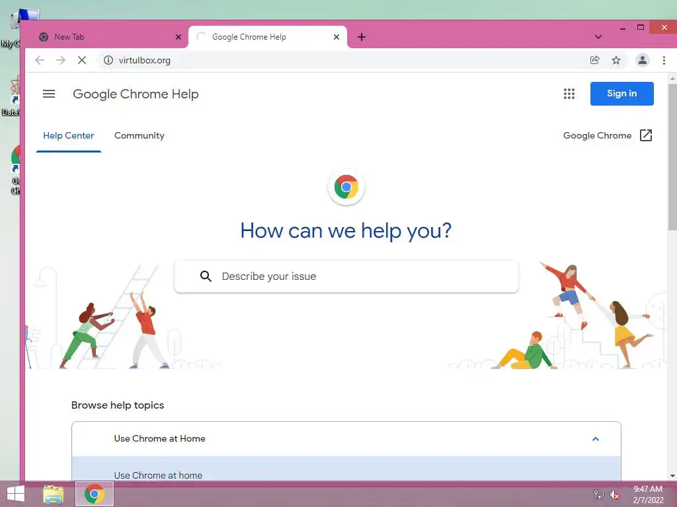
Task: Open the Windows Start button
Action: 16,494
